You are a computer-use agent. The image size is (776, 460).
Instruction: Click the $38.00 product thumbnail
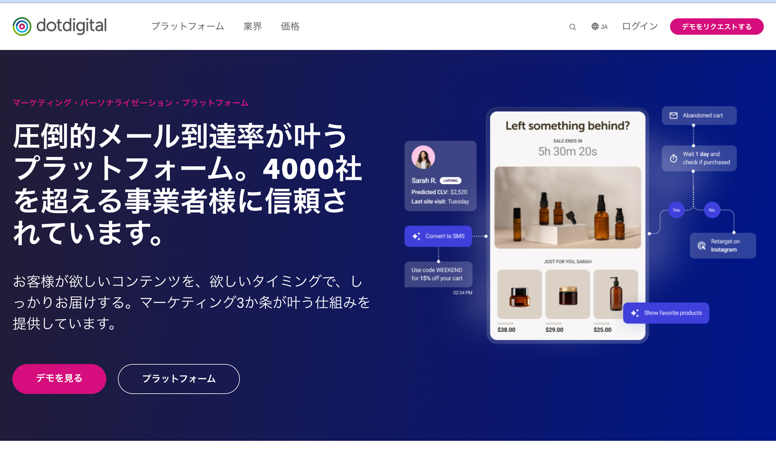point(519,294)
